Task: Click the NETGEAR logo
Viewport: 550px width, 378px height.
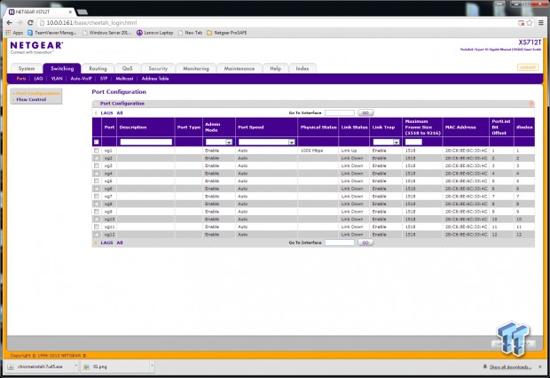Action: pyautogui.click(x=36, y=47)
